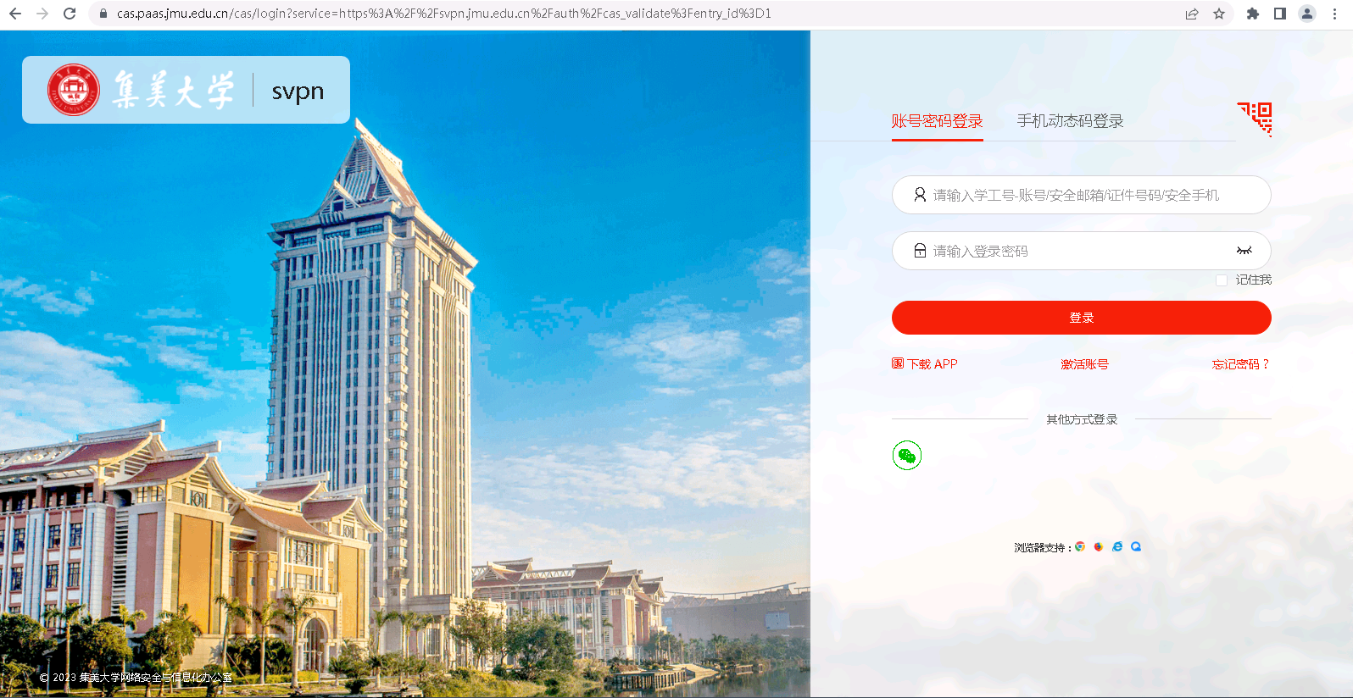Select the 账号密码登录 tab
This screenshot has width=1353, height=698.
pos(937,121)
